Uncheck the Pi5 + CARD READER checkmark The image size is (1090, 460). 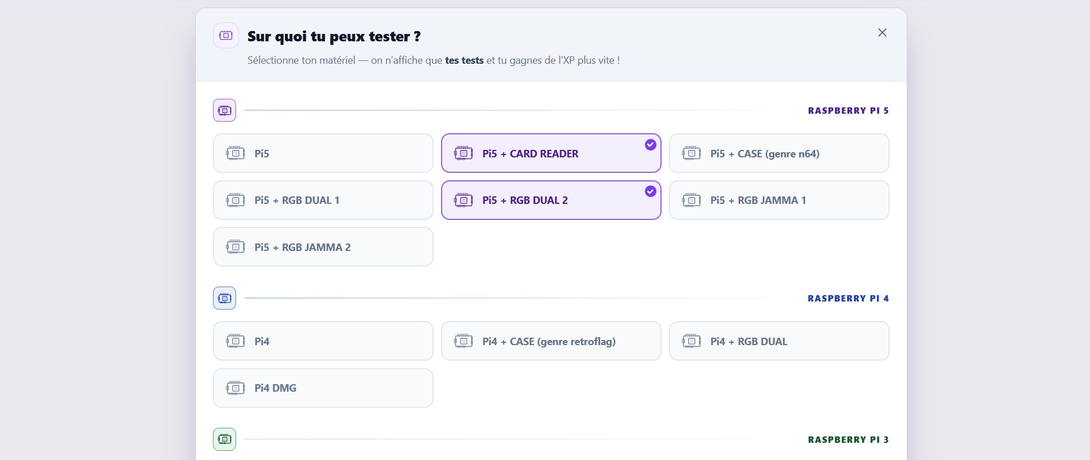[x=650, y=145]
